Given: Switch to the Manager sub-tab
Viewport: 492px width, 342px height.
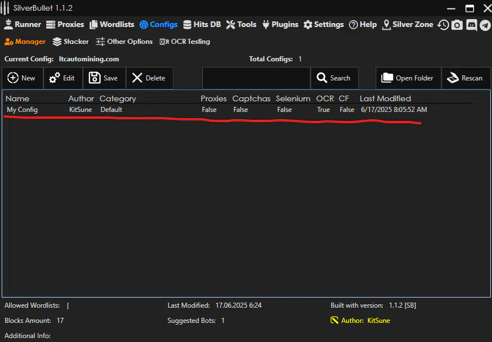Looking at the screenshot, I should 25,41.
